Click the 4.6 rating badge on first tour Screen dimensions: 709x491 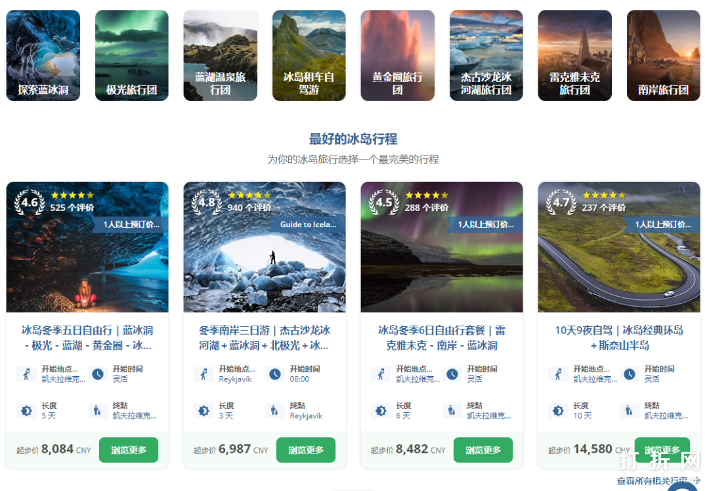pos(30,202)
